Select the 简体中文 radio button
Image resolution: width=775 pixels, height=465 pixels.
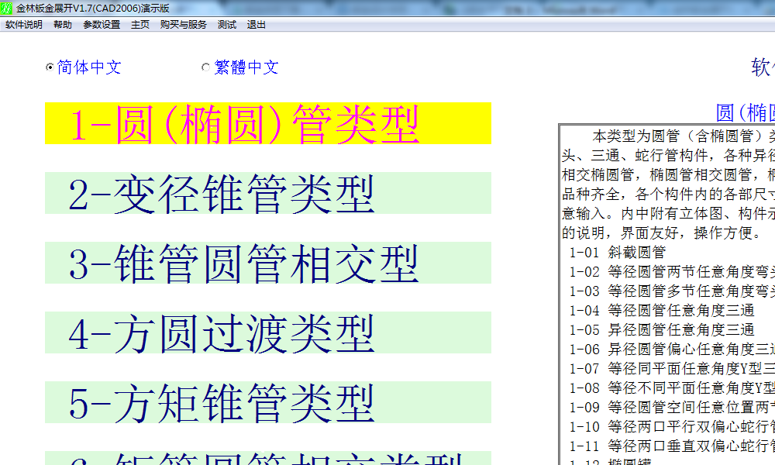tap(50, 67)
